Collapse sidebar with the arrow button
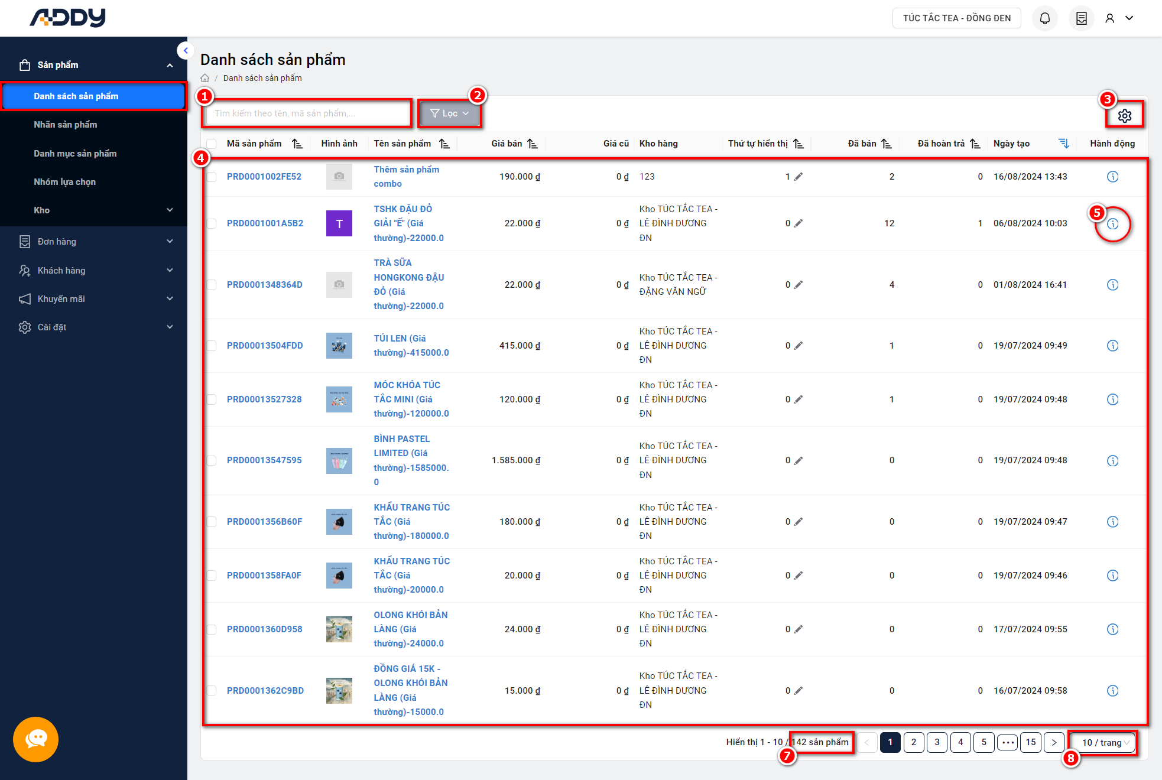This screenshot has width=1162, height=780. click(185, 51)
